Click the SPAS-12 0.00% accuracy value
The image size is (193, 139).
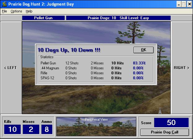click(x=138, y=78)
